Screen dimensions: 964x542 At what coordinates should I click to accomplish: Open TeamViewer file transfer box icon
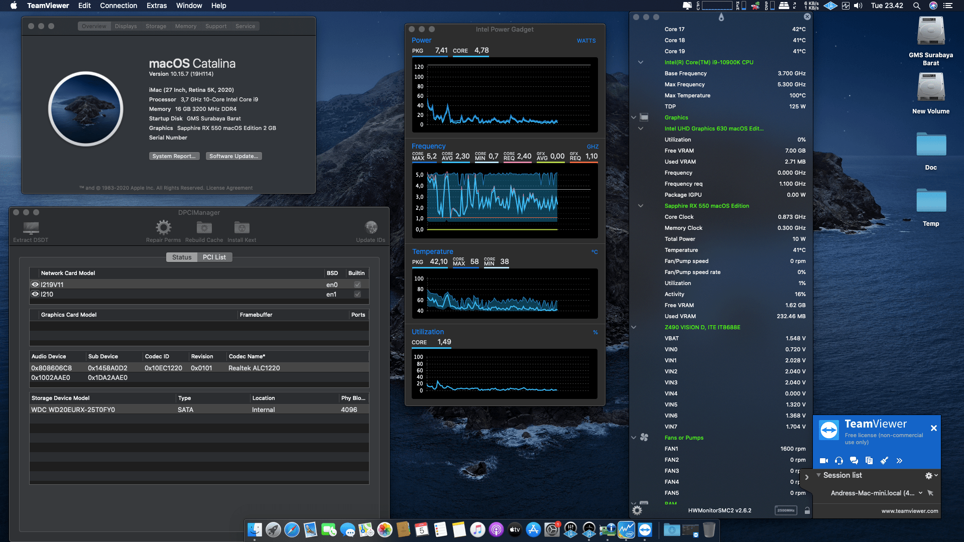869,461
